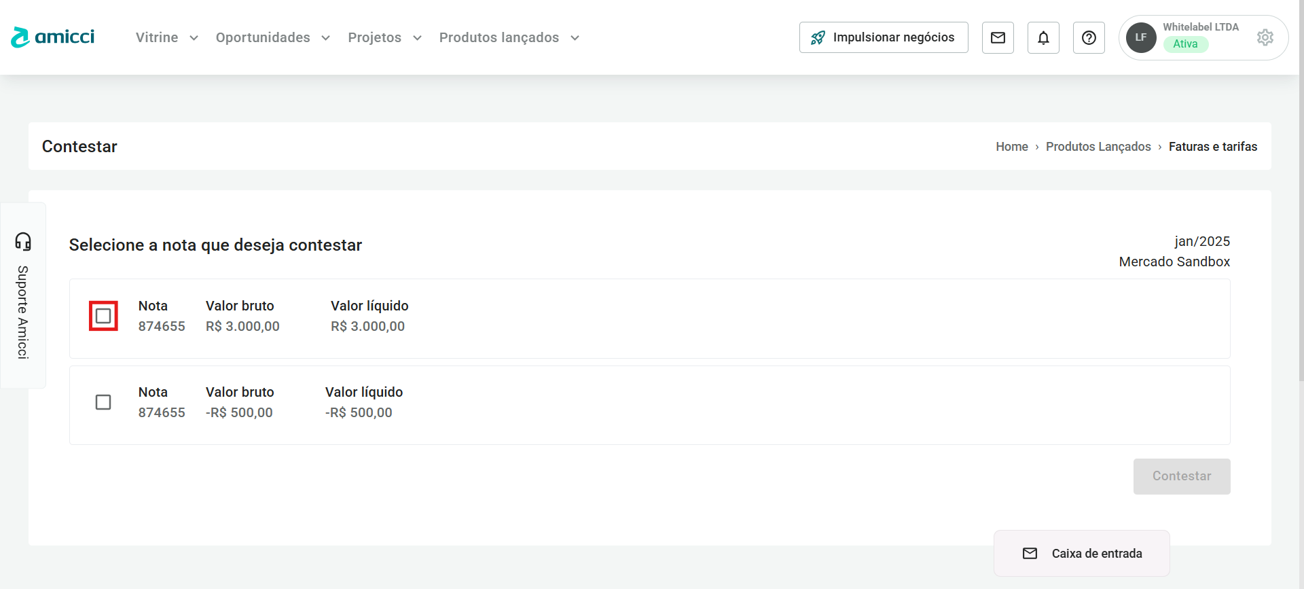Open the notifications bell

pyautogui.click(x=1043, y=37)
